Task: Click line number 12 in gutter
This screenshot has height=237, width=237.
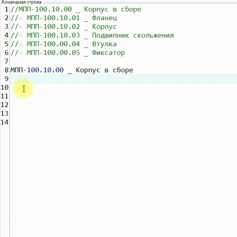Action: (x=4, y=105)
